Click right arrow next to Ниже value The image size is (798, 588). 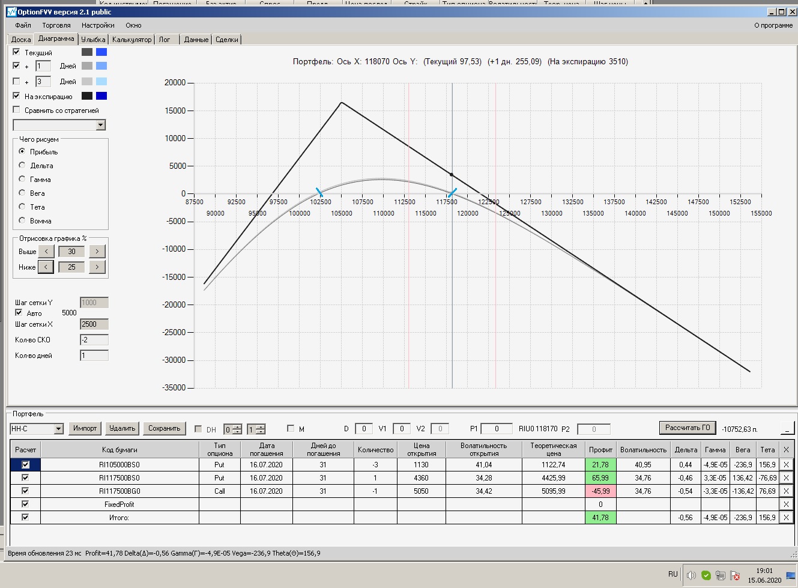pyautogui.click(x=97, y=267)
